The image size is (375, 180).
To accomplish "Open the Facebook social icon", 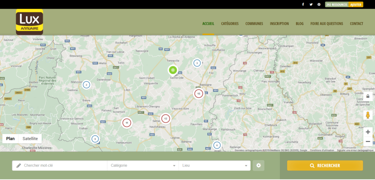I will point(303,4).
